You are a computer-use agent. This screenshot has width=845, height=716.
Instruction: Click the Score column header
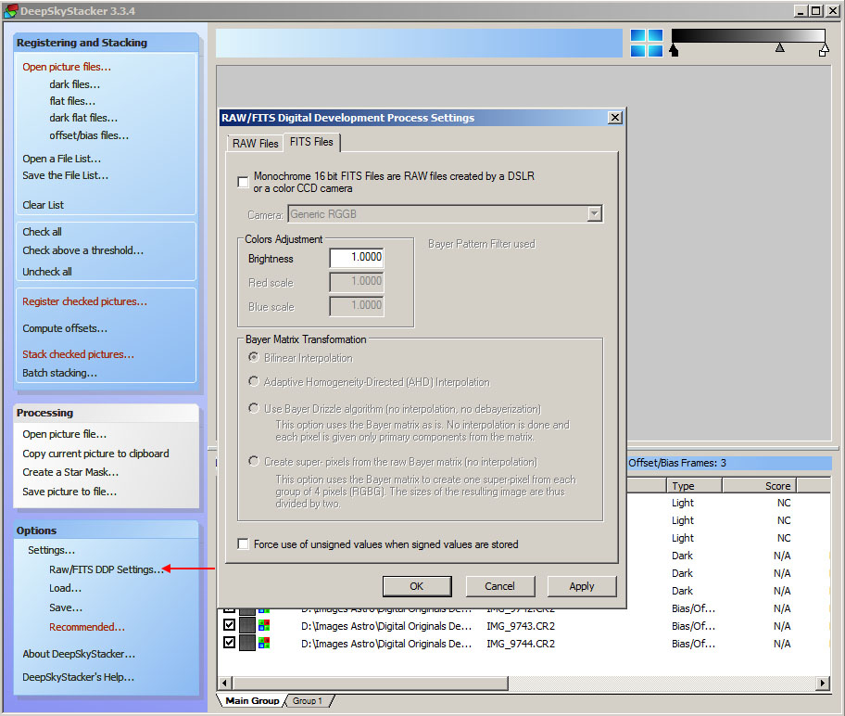(759, 486)
